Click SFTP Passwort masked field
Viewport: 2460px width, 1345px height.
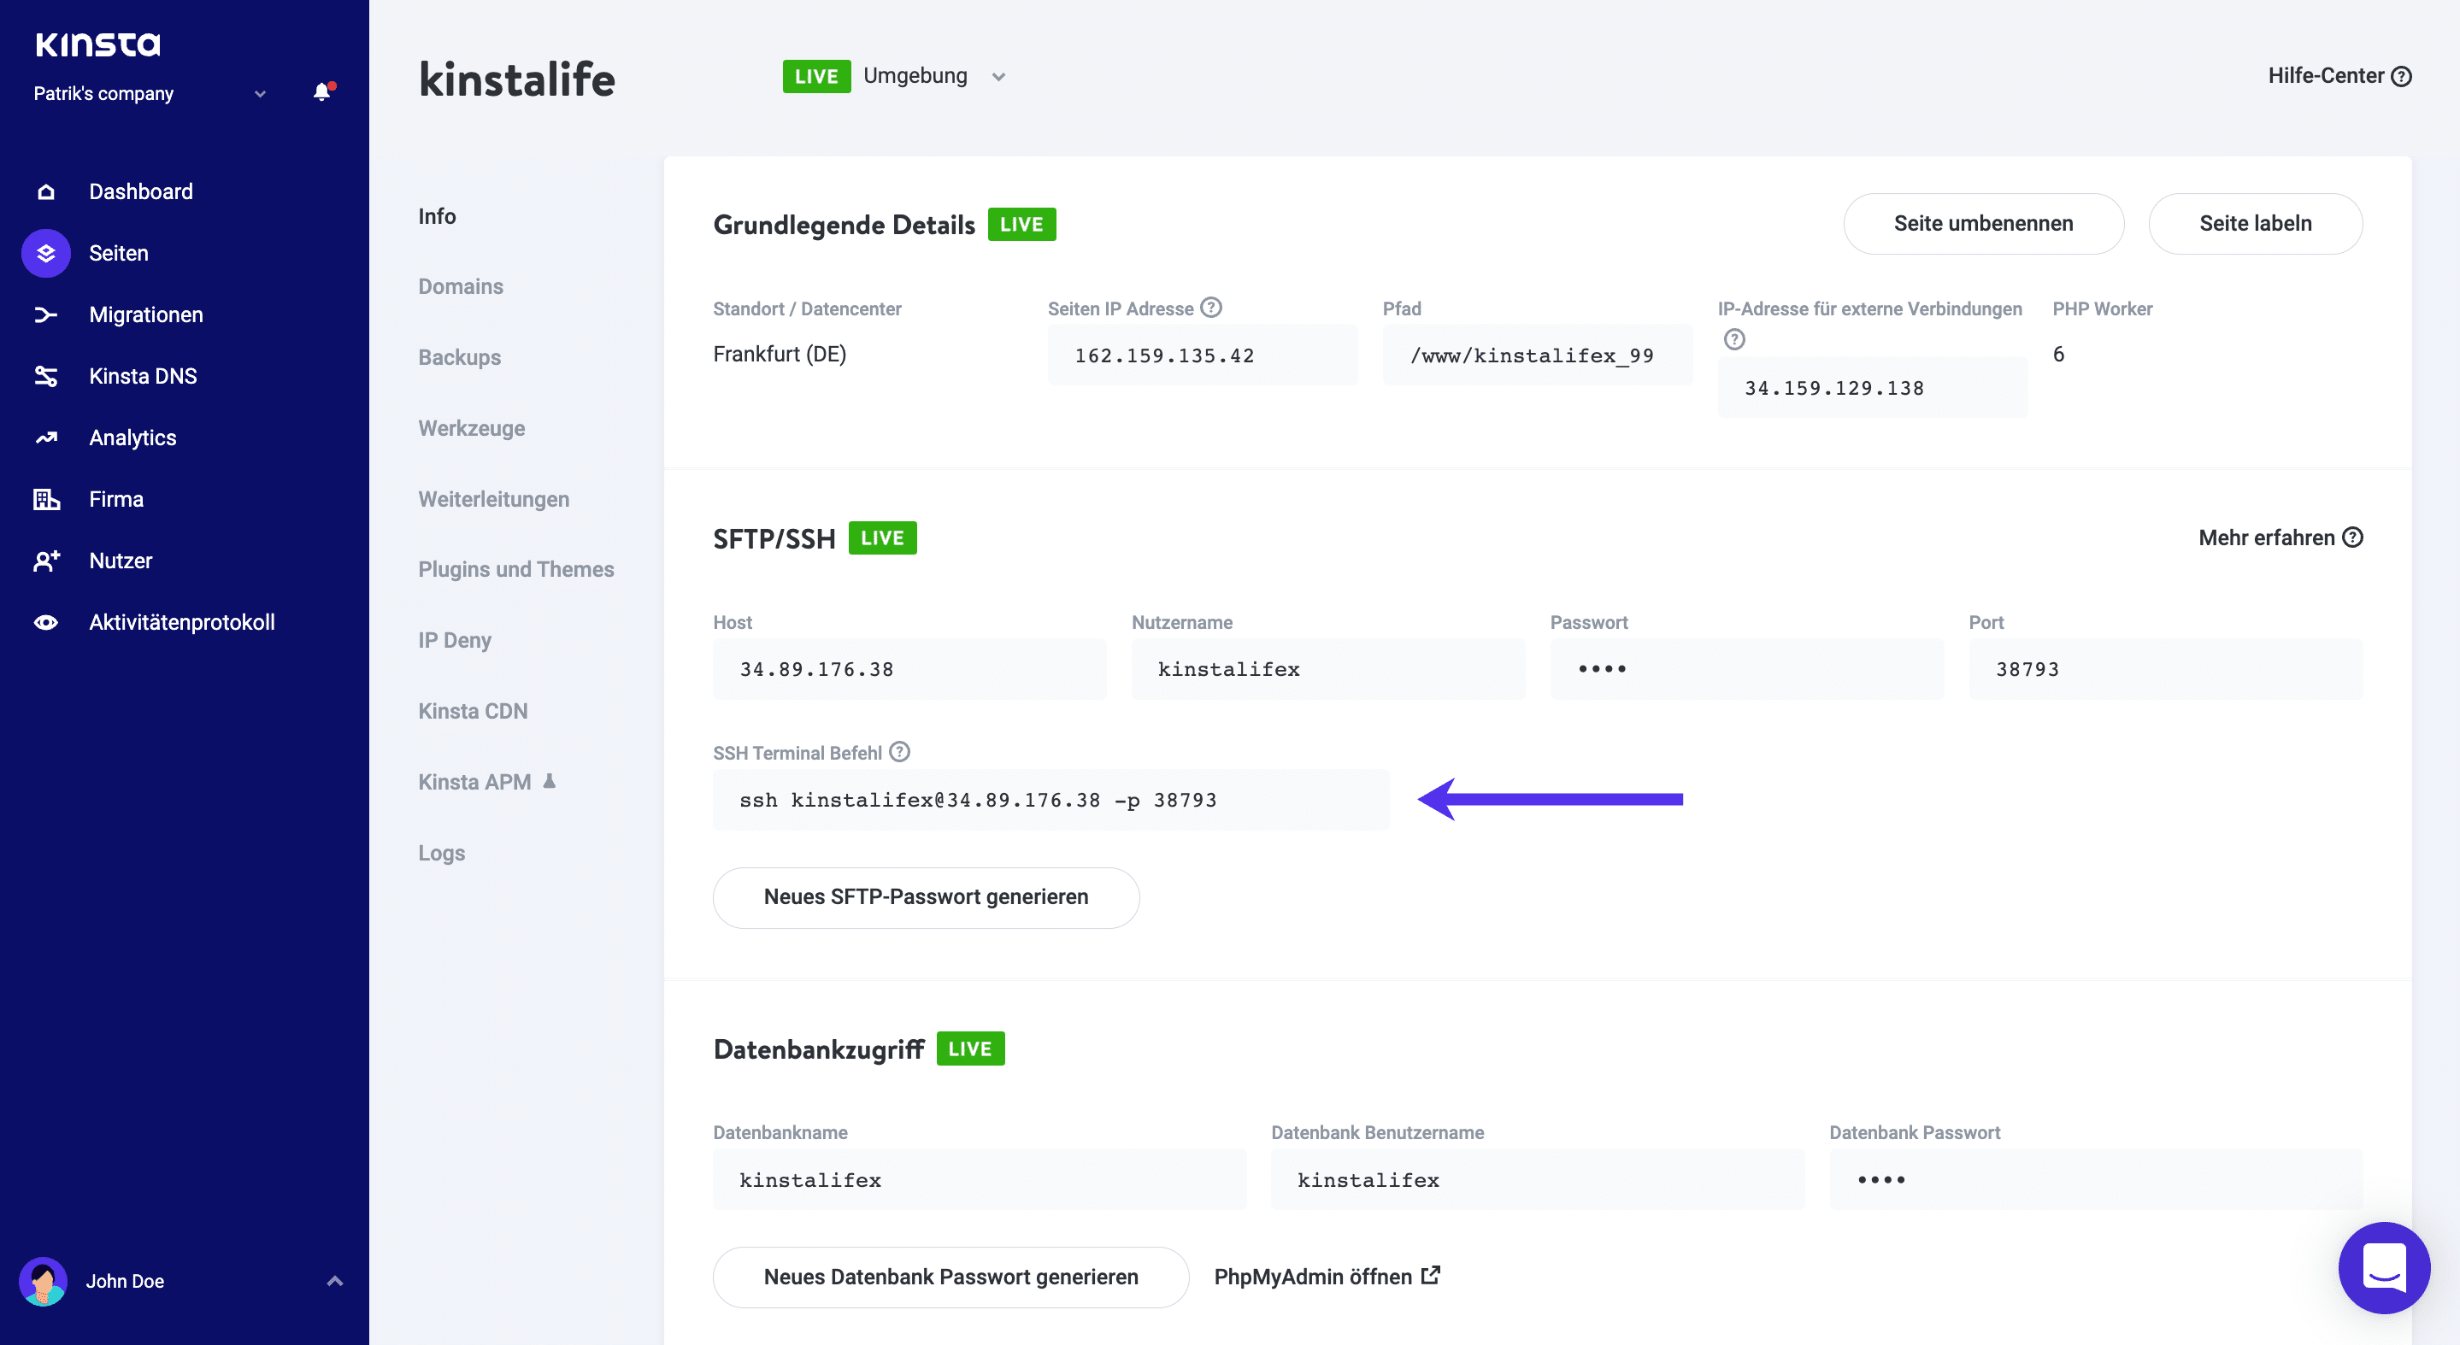pyautogui.click(x=1746, y=669)
